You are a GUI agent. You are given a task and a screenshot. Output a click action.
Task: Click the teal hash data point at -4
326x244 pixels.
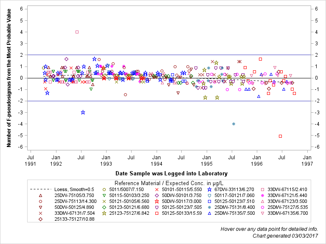234,124
